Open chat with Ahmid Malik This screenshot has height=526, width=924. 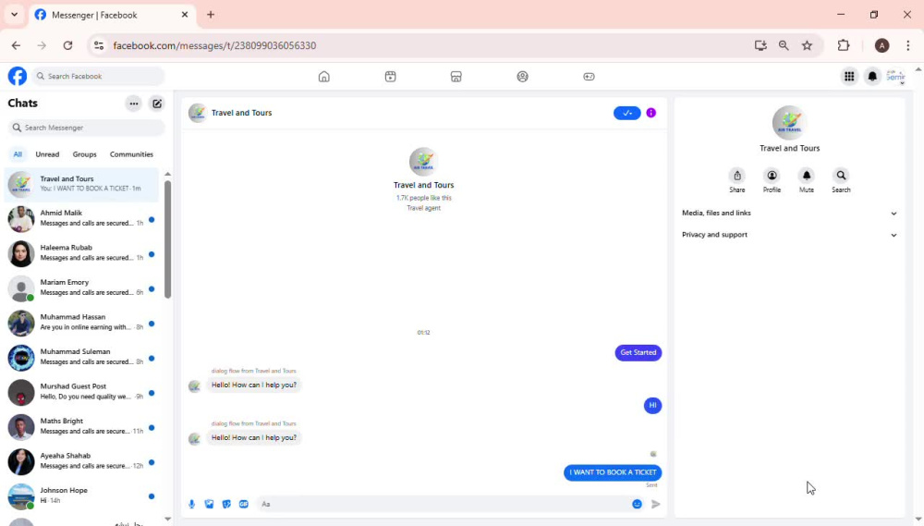[81, 218]
